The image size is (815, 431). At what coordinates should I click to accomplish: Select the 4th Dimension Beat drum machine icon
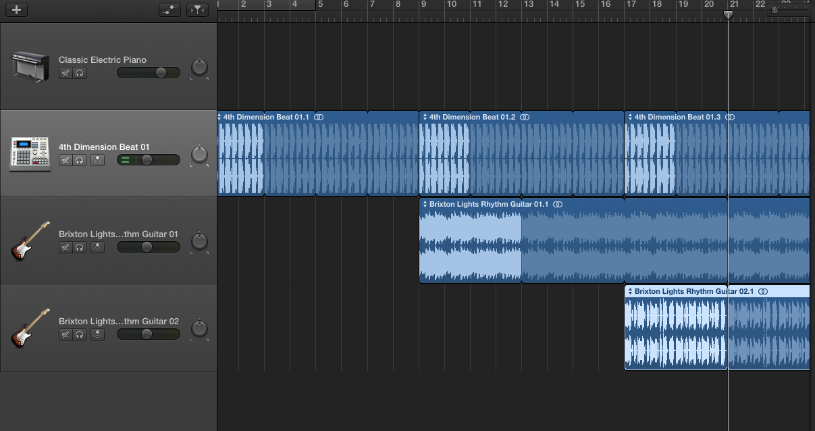point(30,154)
